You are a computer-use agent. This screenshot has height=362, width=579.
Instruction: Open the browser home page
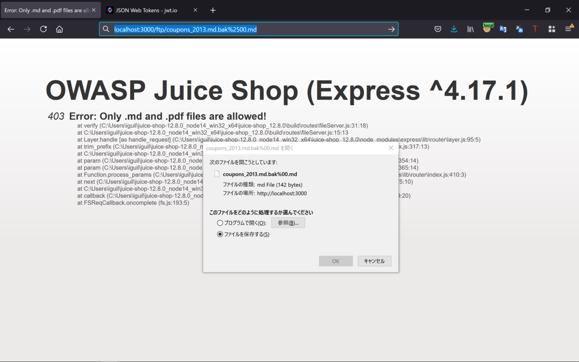pyautogui.click(x=59, y=29)
